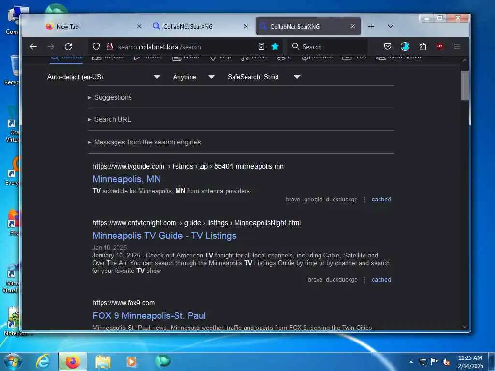Viewport: 495px width, 371px height.
Task: Close the New Tab tab
Action: [x=139, y=26]
